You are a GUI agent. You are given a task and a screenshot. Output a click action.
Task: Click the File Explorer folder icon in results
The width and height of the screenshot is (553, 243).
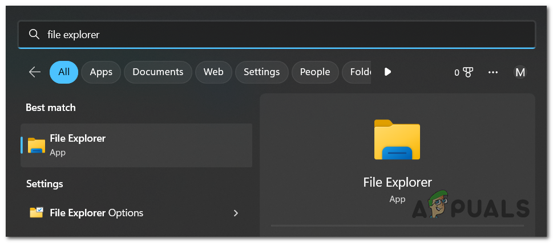click(37, 145)
